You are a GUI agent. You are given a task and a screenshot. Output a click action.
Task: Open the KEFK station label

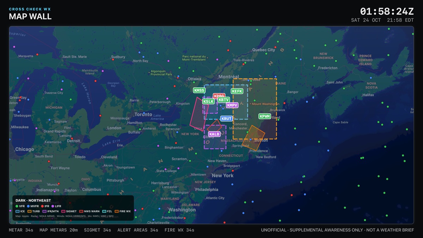tap(237, 91)
